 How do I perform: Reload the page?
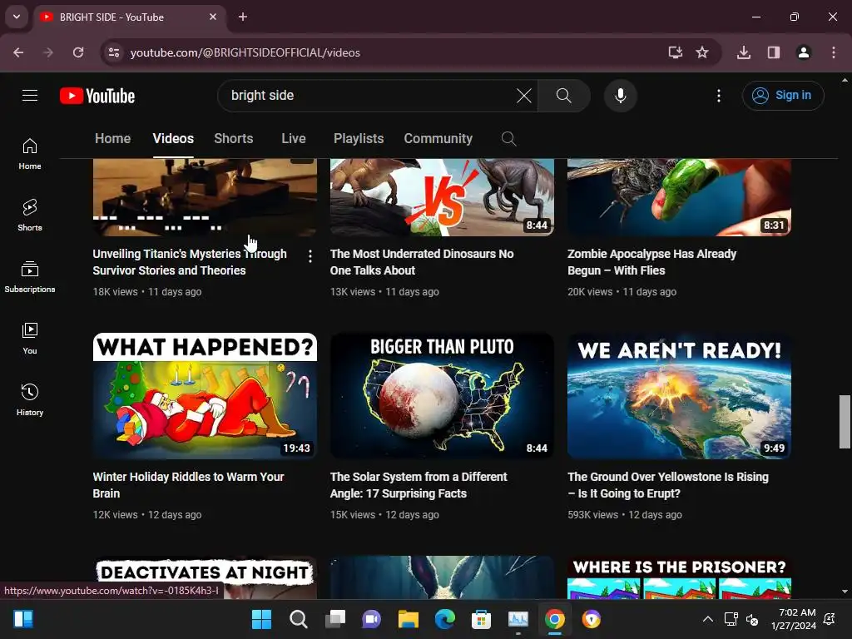[x=78, y=52]
